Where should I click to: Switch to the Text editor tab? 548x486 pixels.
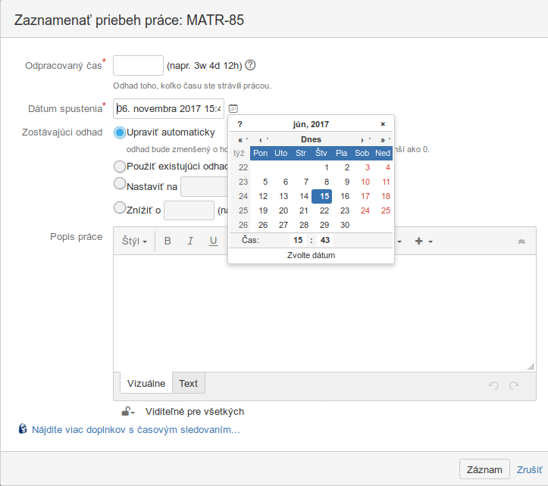pos(189,383)
